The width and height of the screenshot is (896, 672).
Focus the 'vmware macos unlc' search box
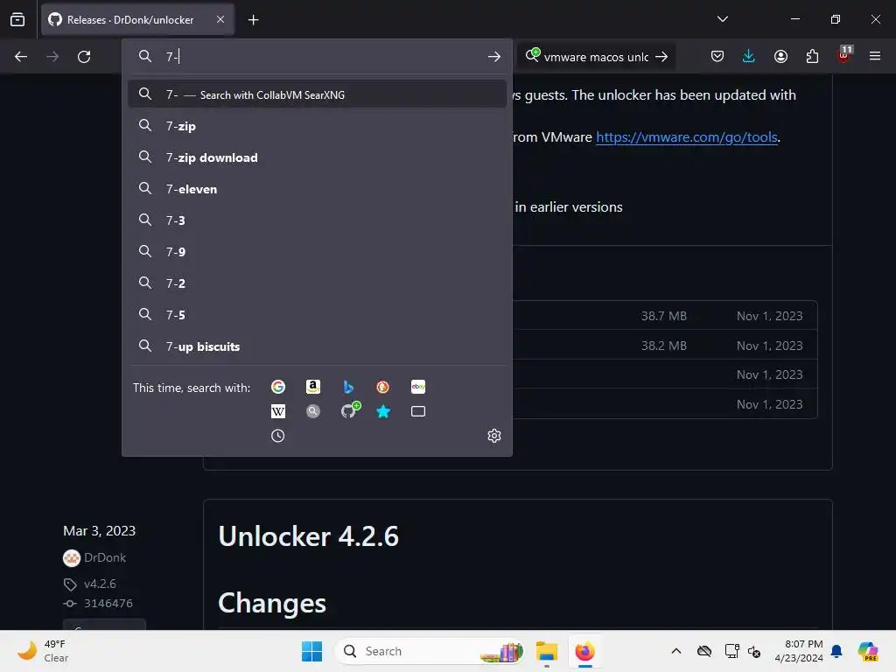[x=595, y=57]
